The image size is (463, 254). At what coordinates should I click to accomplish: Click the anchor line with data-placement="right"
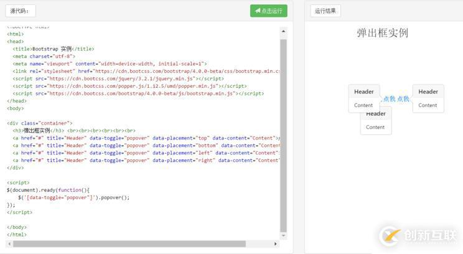pyautogui.click(x=146, y=160)
